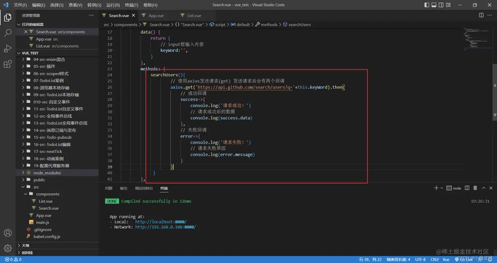Open babel.config.js in file tree
The image size is (497, 263).
click(57, 236)
